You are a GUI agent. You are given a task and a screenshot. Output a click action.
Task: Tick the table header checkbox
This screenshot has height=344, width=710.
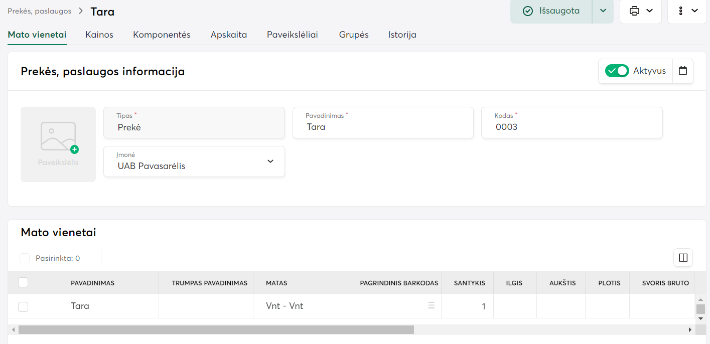tap(23, 282)
